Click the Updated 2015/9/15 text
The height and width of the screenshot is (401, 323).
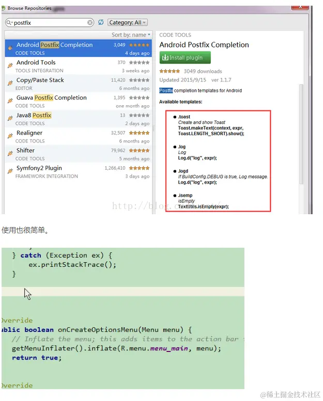tap(182, 80)
